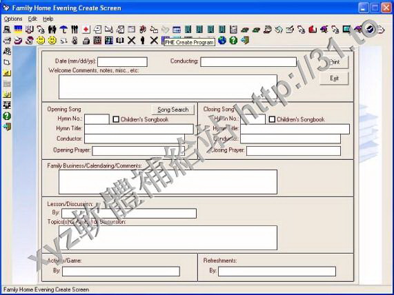The image size is (394, 295).
Task: Click the Opening Song Conductor field
Action: coord(135,139)
